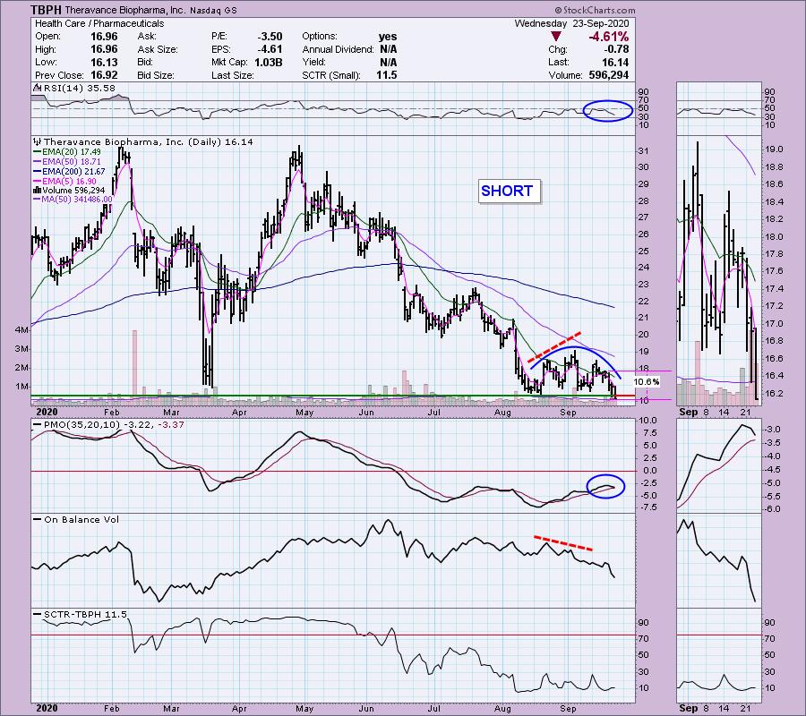This screenshot has height=716, width=806.
Task: Click the PMO(35,20,10) indicator label
Action: pyautogui.click(x=109, y=425)
